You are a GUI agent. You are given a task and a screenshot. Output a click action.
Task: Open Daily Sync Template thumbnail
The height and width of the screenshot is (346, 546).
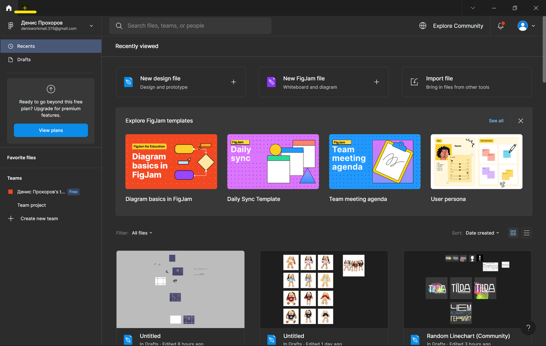273,161
